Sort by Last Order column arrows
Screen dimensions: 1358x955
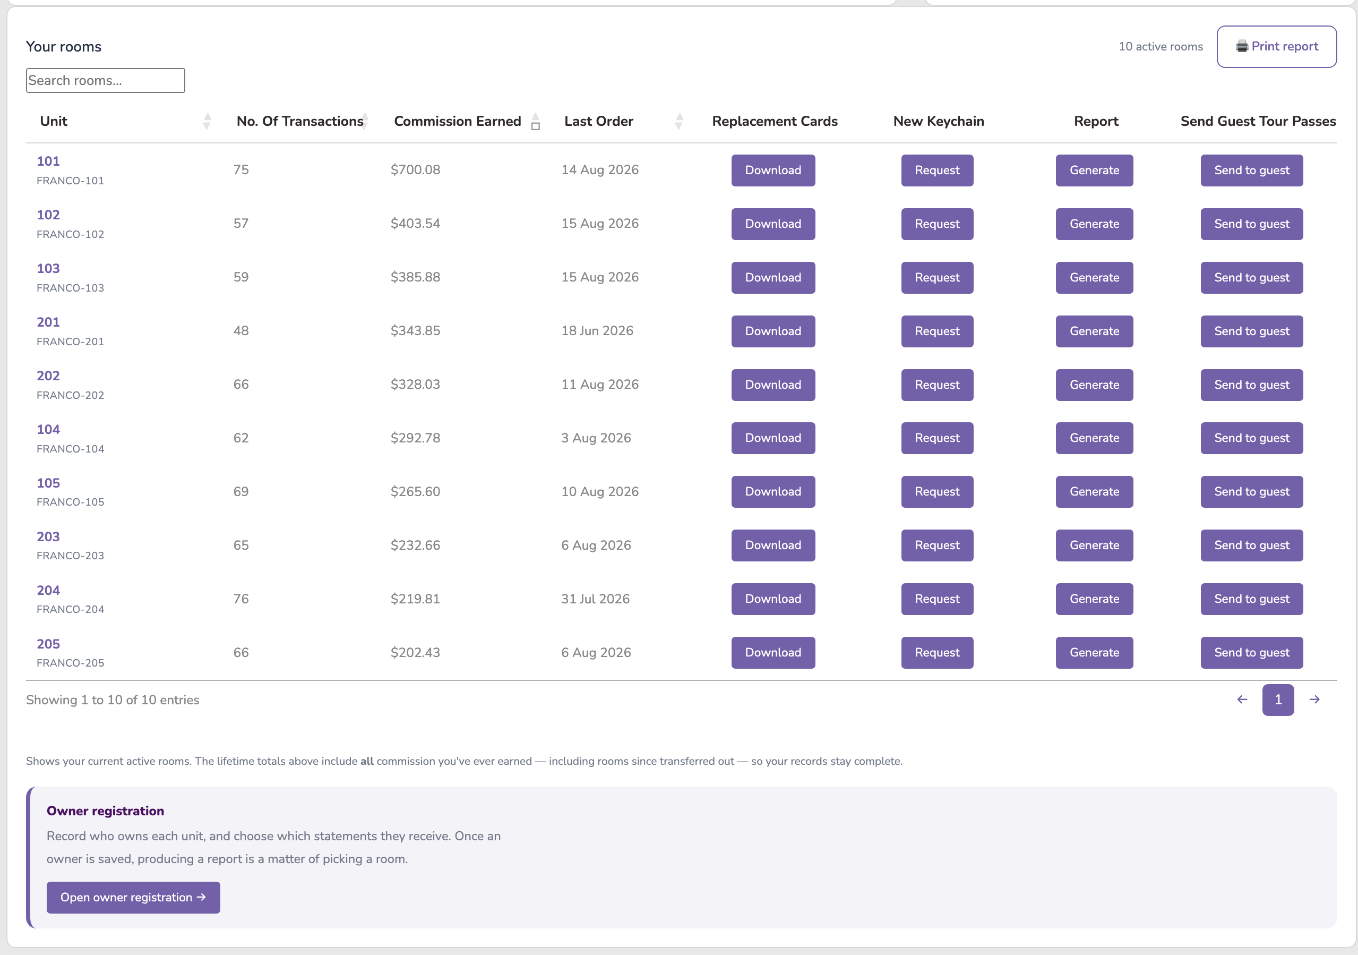[679, 121]
